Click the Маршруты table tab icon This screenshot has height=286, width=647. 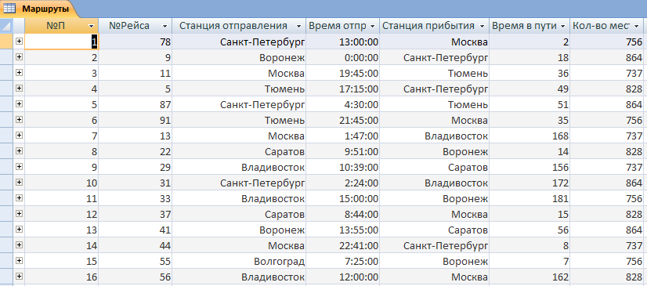[9, 9]
